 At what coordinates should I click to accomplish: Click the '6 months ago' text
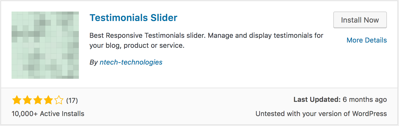click(365, 99)
